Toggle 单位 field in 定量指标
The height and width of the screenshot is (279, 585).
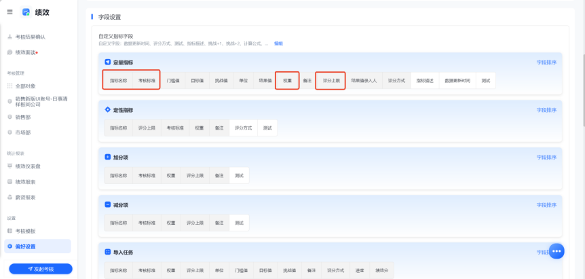coord(244,81)
